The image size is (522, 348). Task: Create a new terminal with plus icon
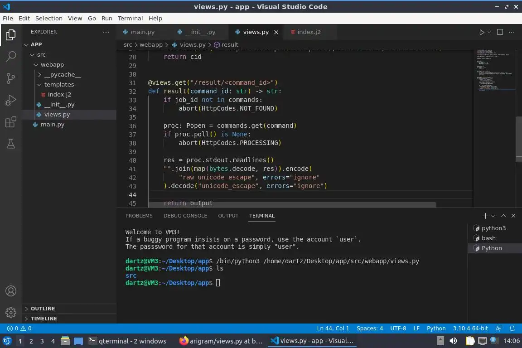coord(485,216)
